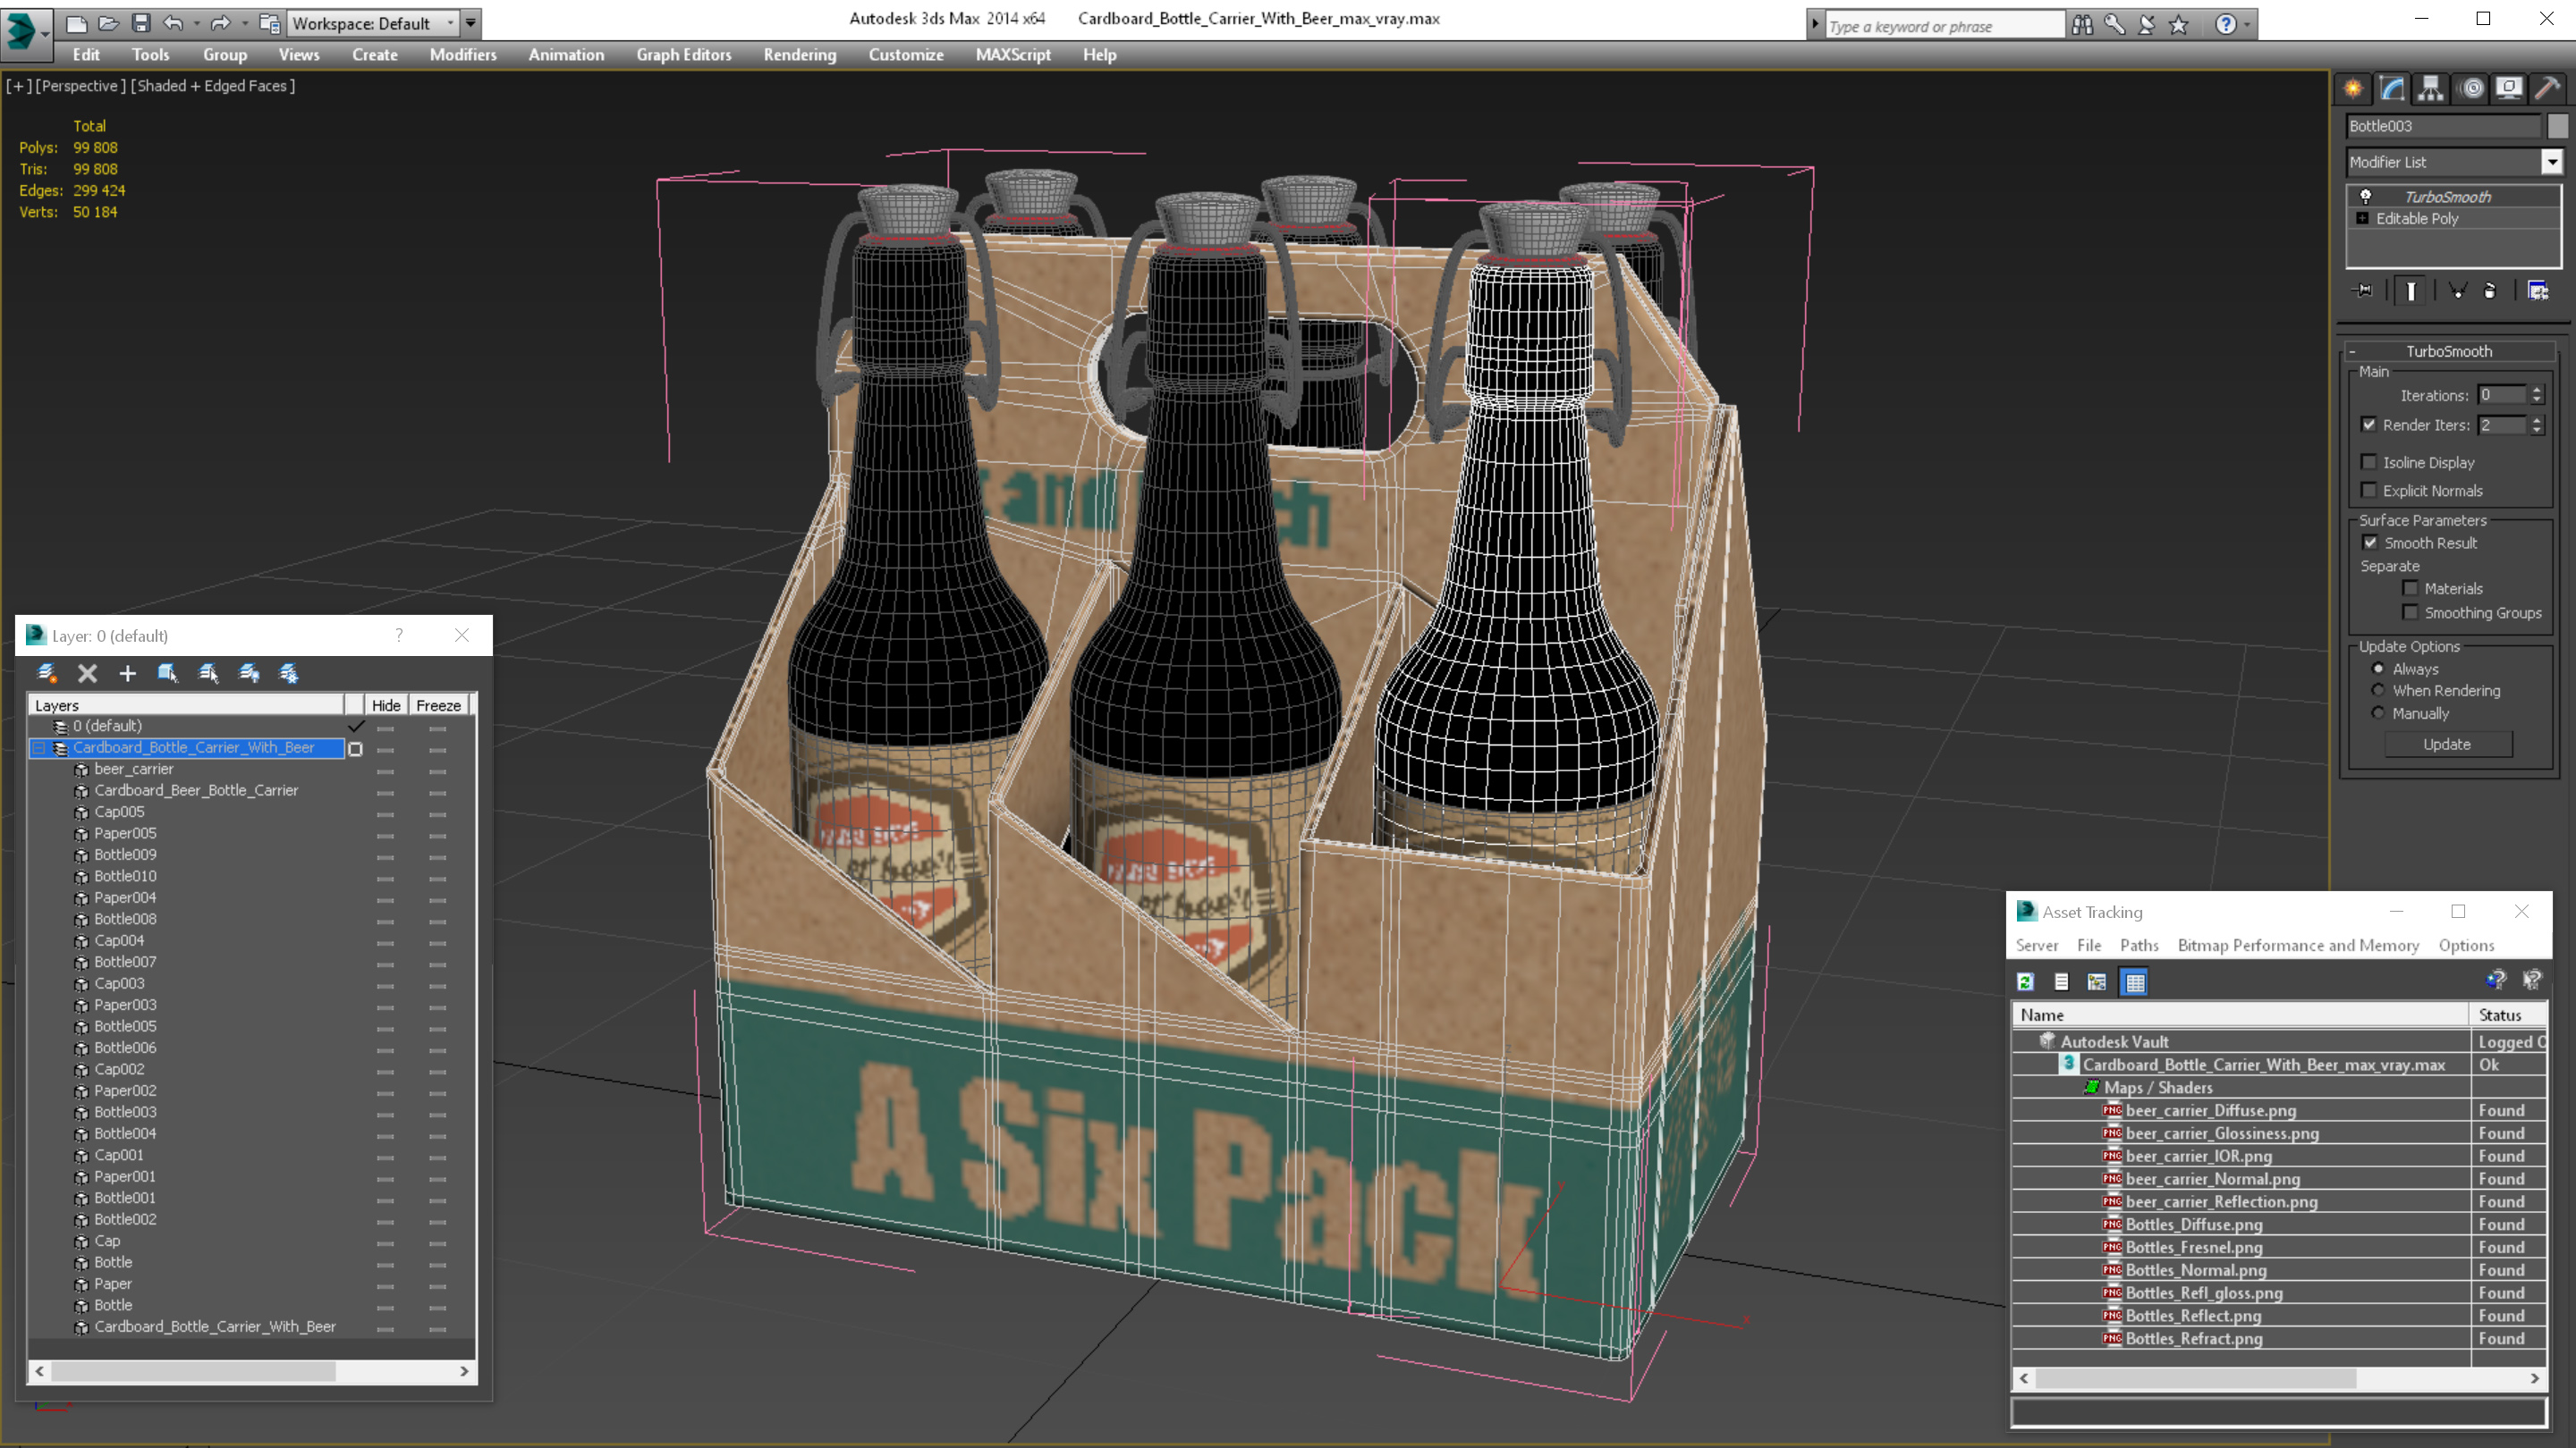This screenshot has height=1448, width=2576.
Task: Click the Name column header in Asset Tracking
Action: point(2240,1015)
